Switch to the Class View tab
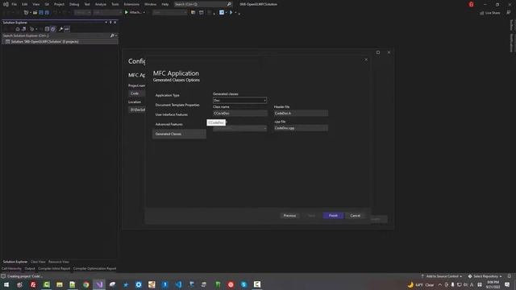This screenshot has width=516, height=290. tap(38, 262)
